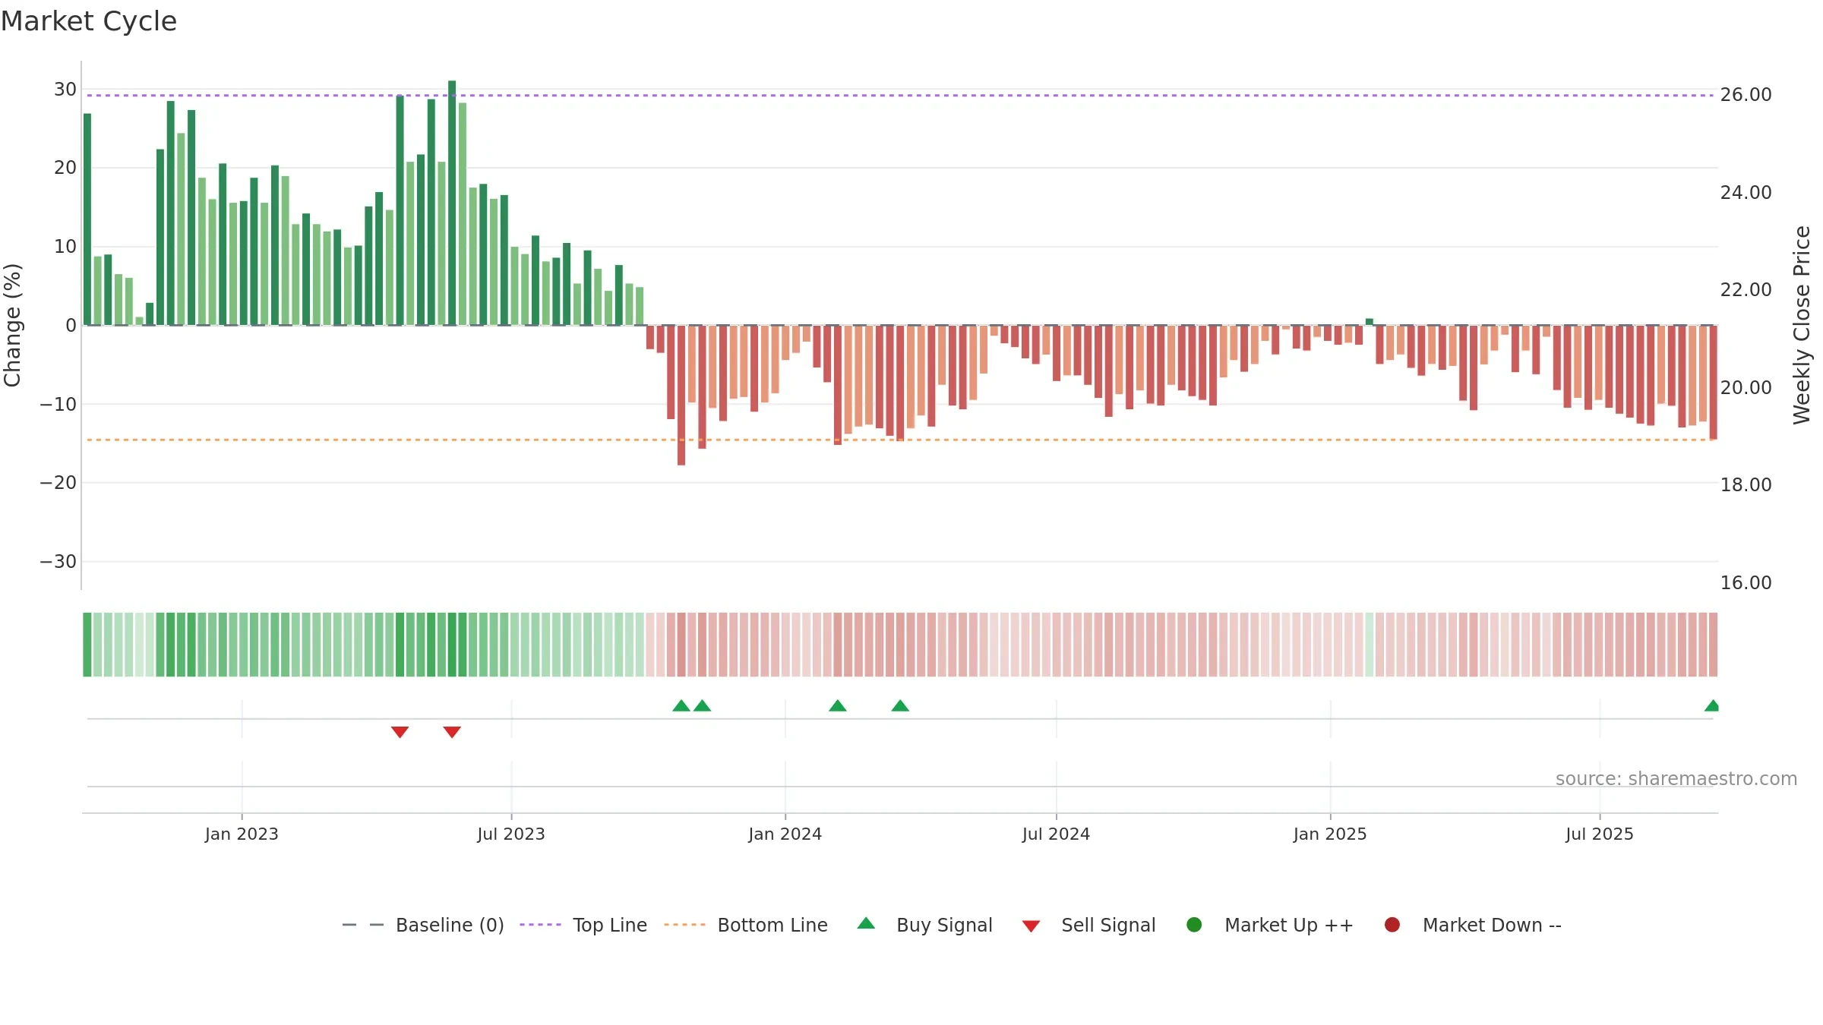Click the Top Line purple dotted legend icon
The width and height of the screenshot is (1823, 1025).
point(540,925)
